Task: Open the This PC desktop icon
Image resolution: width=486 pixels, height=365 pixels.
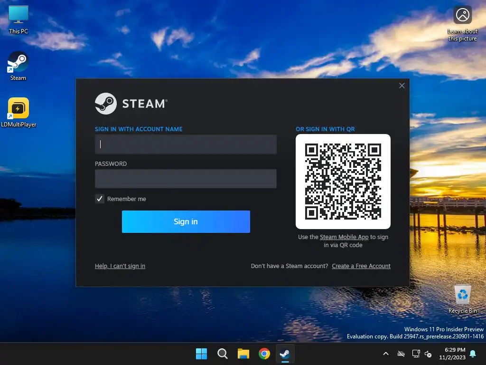Action: point(19,20)
